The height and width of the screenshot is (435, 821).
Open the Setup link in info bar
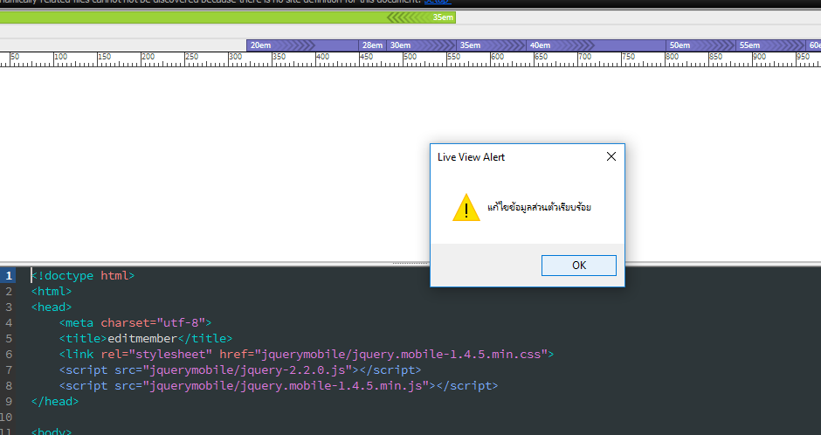438,2
